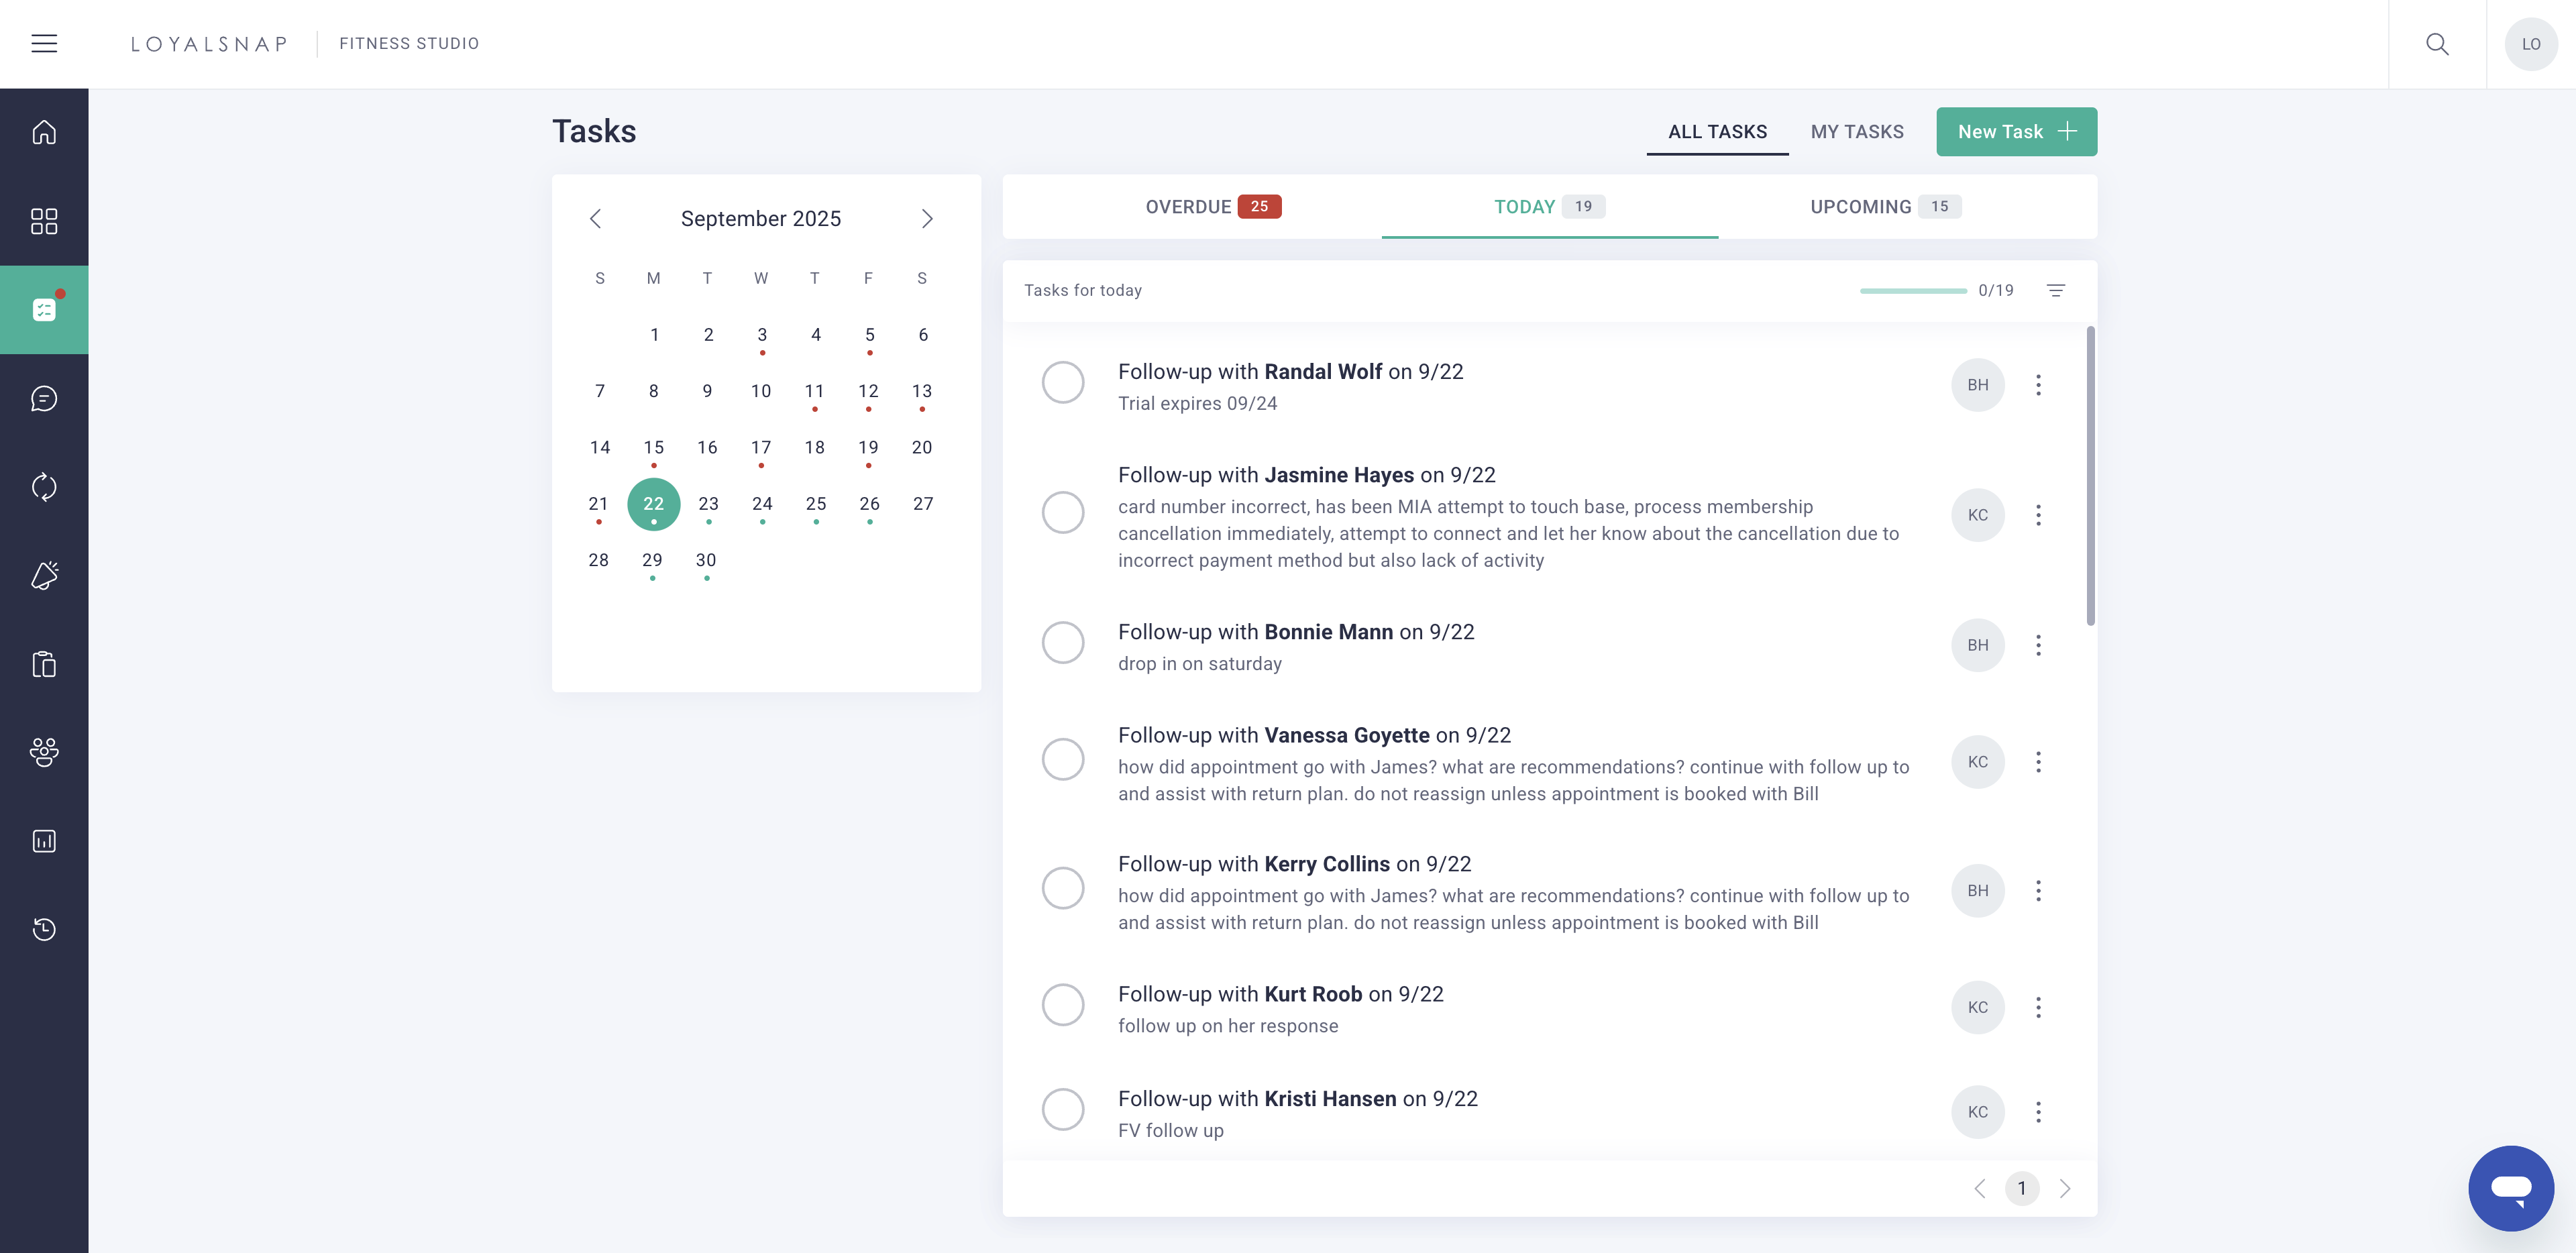Select the Tasks icon in the sidebar
Screen dimensions: 2576x1253
[44, 309]
